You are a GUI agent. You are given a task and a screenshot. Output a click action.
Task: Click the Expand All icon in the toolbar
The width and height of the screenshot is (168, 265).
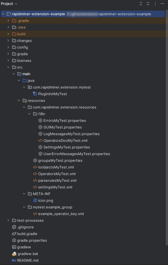(141, 4)
